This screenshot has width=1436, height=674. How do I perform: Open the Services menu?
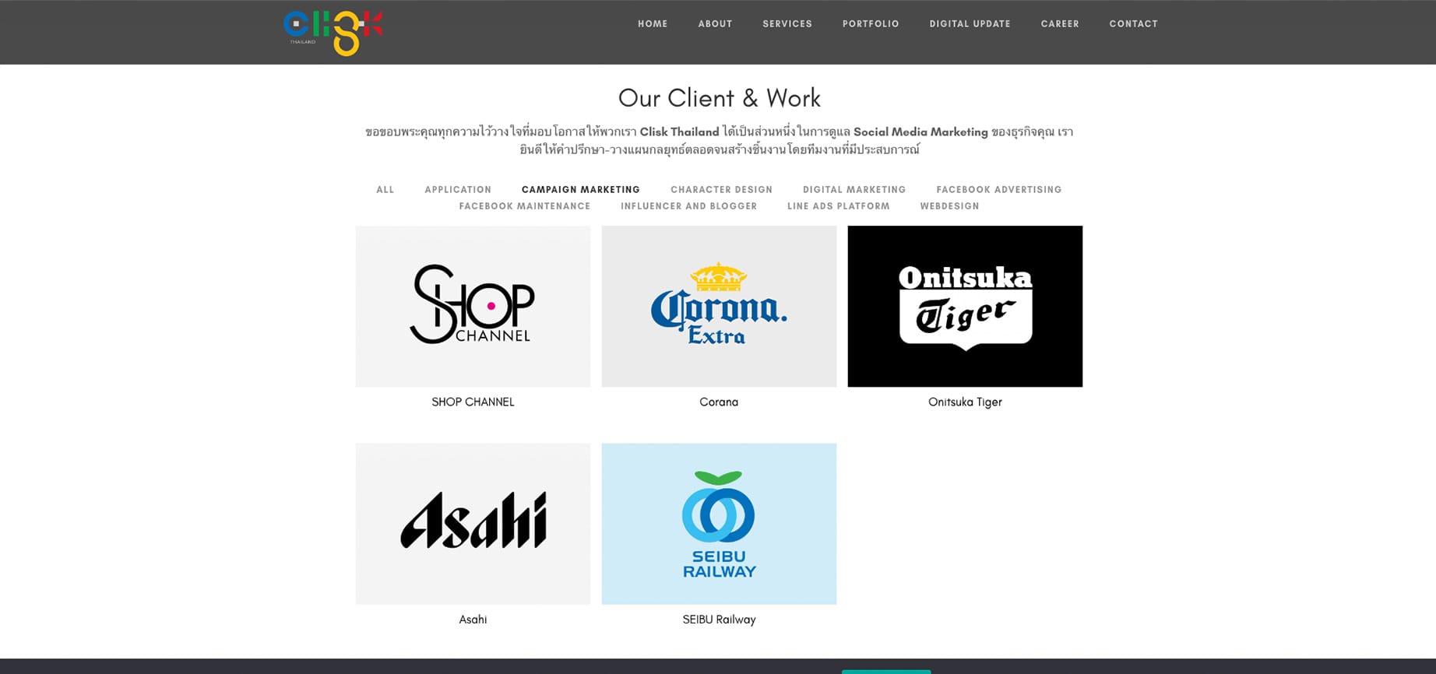787,24
